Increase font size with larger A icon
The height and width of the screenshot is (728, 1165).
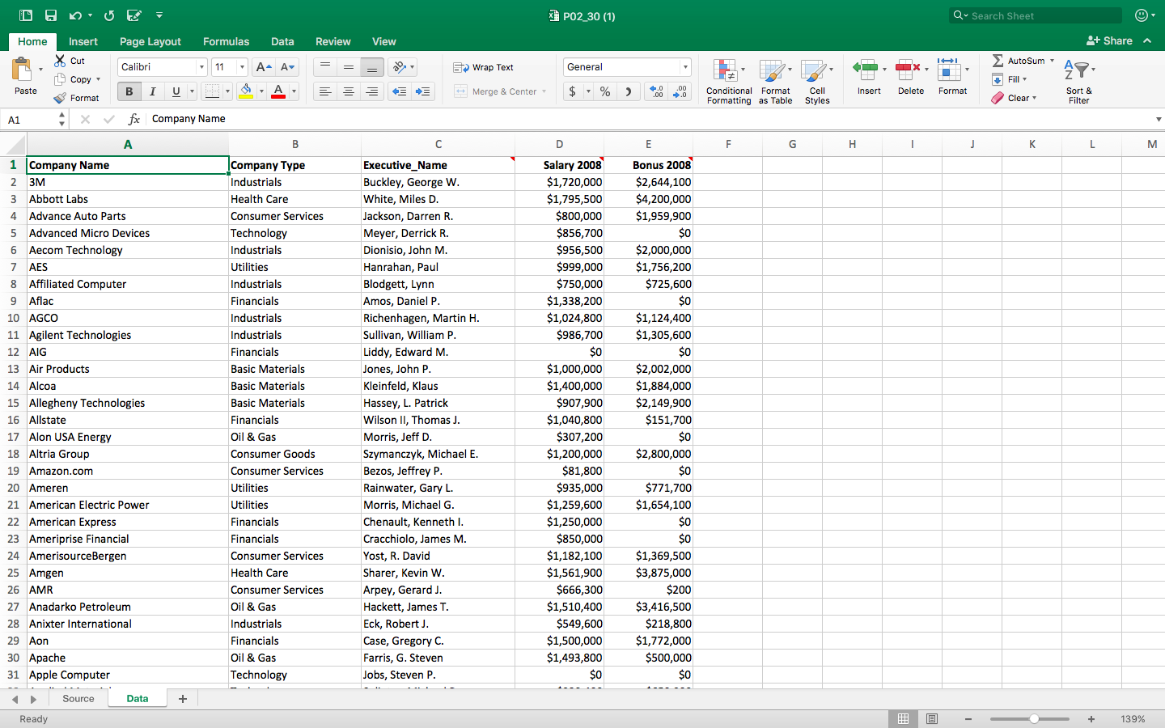tap(263, 67)
